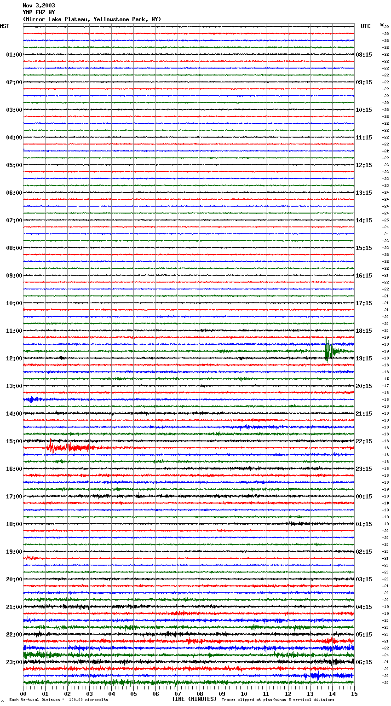The width and height of the screenshot is (391, 706).
Task: Select the 20:00 MST row label
Action: pos(14,579)
